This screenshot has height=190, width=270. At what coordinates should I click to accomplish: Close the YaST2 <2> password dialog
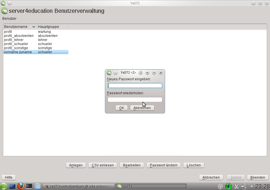[161, 72]
